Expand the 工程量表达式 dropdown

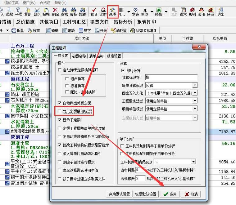point(195,101)
